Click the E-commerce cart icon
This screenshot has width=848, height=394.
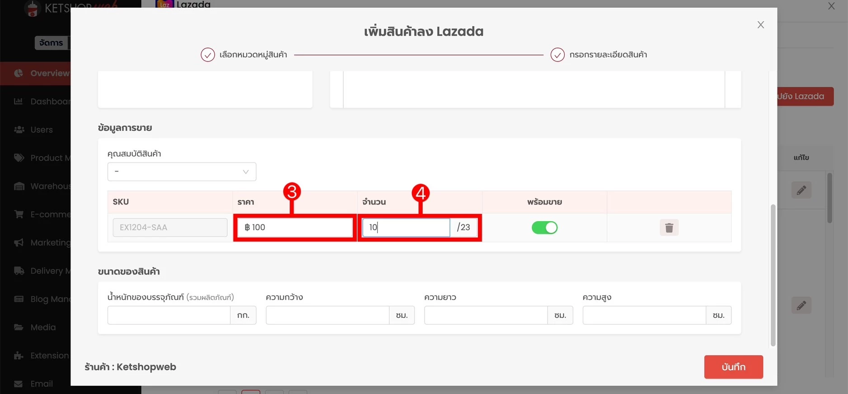pos(19,214)
